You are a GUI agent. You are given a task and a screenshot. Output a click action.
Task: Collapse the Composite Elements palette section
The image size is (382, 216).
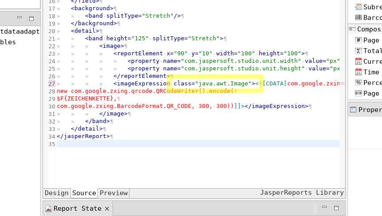coord(352,29)
